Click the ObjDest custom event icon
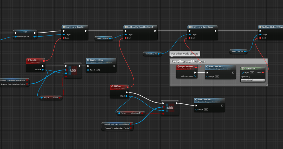This screenshot has width=283, height=149. pyautogui.click(x=112, y=86)
